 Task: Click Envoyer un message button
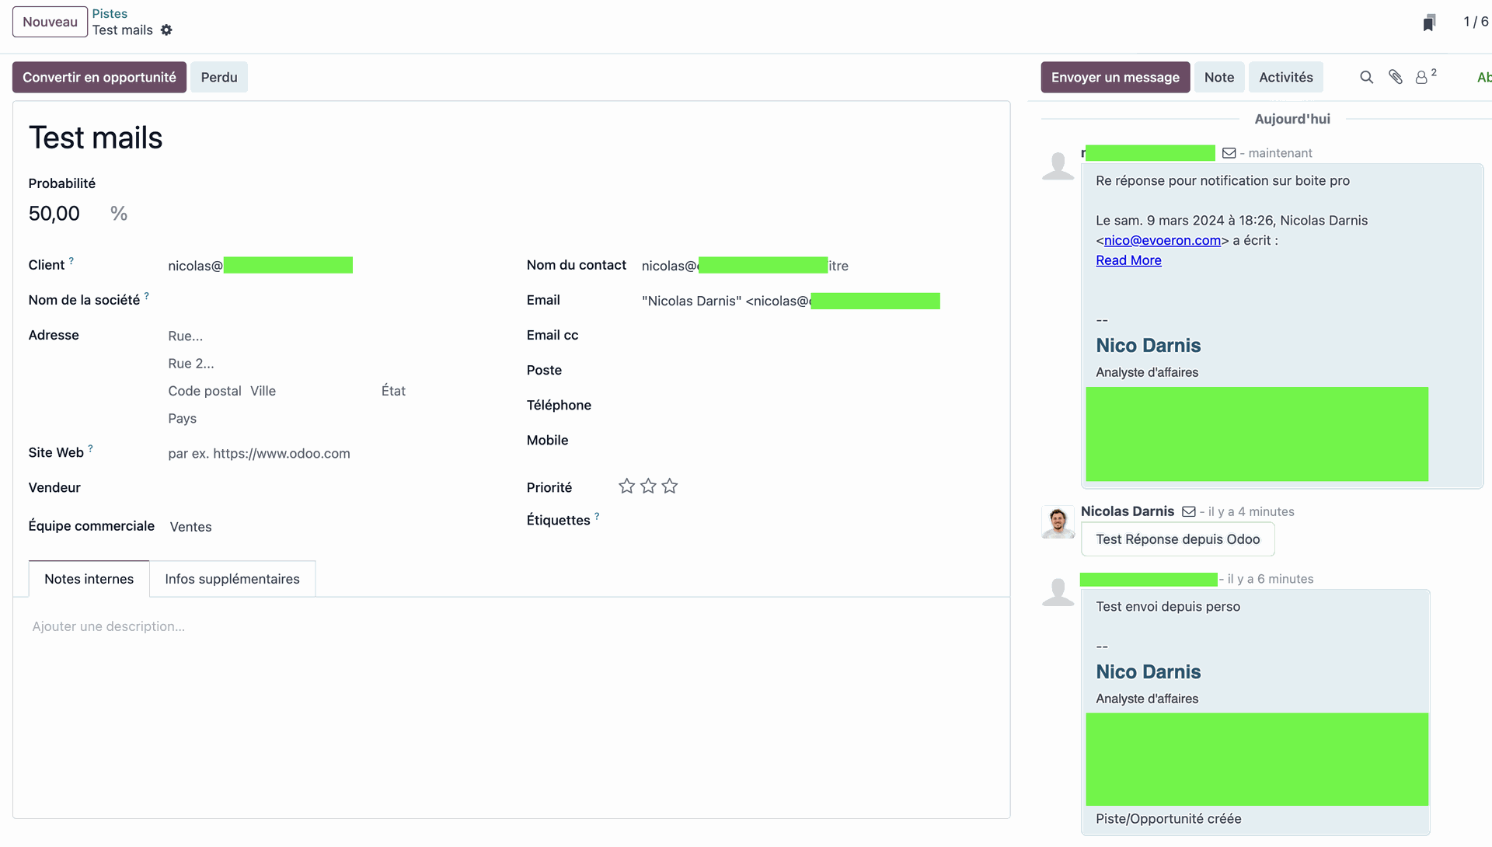1114,77
